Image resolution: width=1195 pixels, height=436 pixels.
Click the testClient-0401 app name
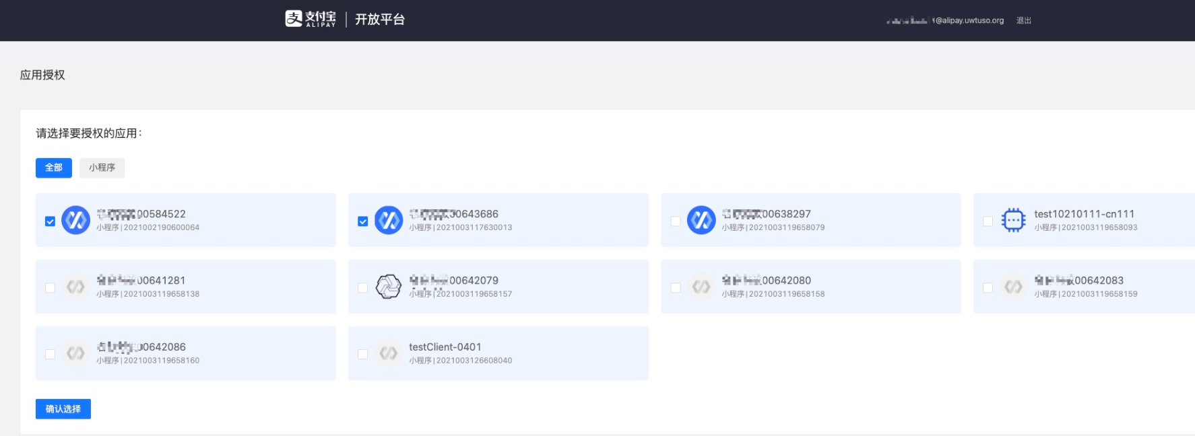pyautogui.click(x=445, y=347)
